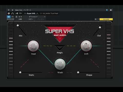
Task: Pin the plugin window with pushpin icon
Action: click(107, 10)
